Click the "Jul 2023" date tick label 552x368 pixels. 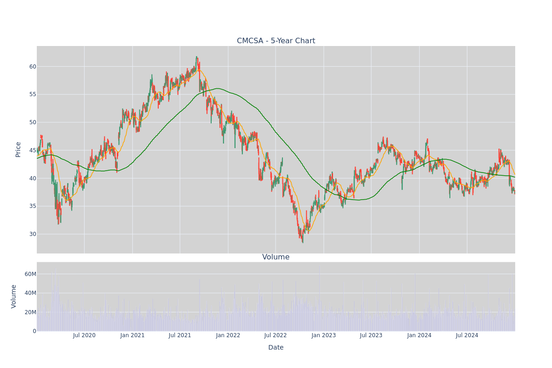[371, 335]
